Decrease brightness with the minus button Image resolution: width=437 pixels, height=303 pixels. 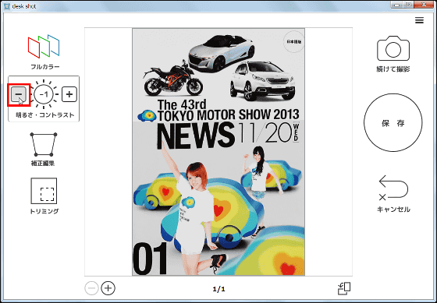pos(19,94)
